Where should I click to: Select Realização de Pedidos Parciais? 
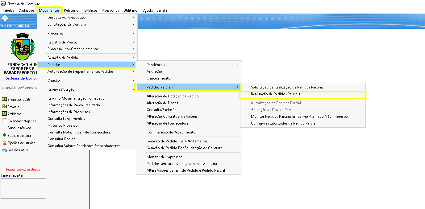(x=275, y=94)
